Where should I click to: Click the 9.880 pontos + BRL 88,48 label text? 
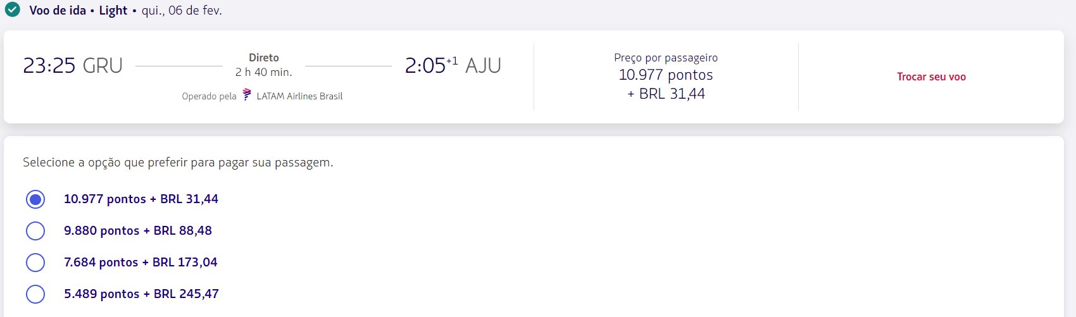pyautogui.click(x=138, y=230)
